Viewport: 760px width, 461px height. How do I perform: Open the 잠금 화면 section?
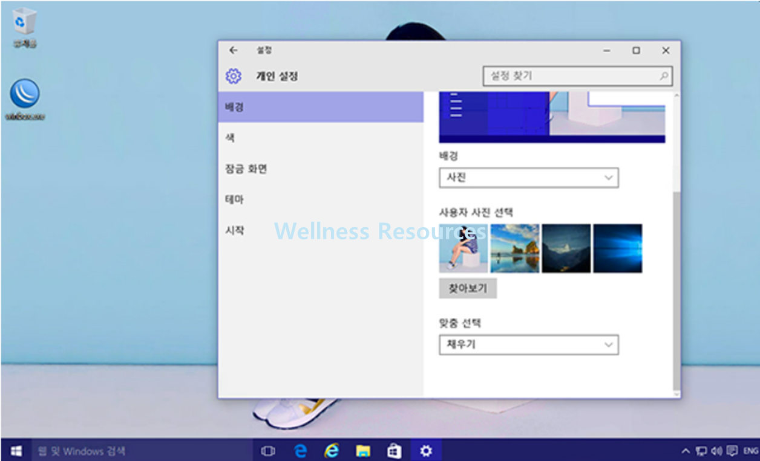tap(321, 169)
